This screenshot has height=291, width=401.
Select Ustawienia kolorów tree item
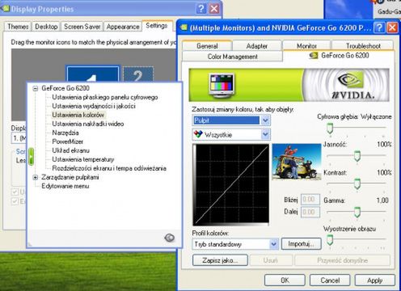[x=78, y=115]
